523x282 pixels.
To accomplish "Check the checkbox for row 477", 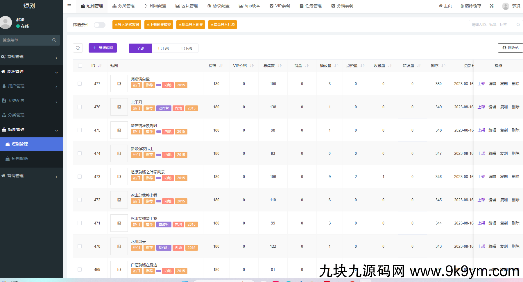I will (80, 84).
